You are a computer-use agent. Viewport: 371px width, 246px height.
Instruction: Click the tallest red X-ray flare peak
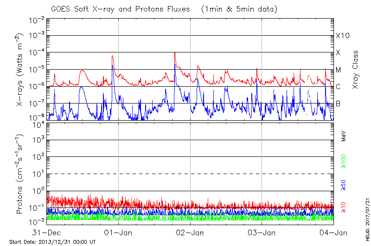[174, 53]
